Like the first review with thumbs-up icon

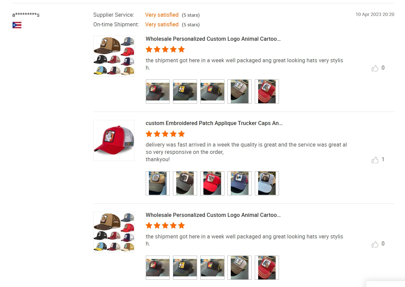tap(375, 68)
